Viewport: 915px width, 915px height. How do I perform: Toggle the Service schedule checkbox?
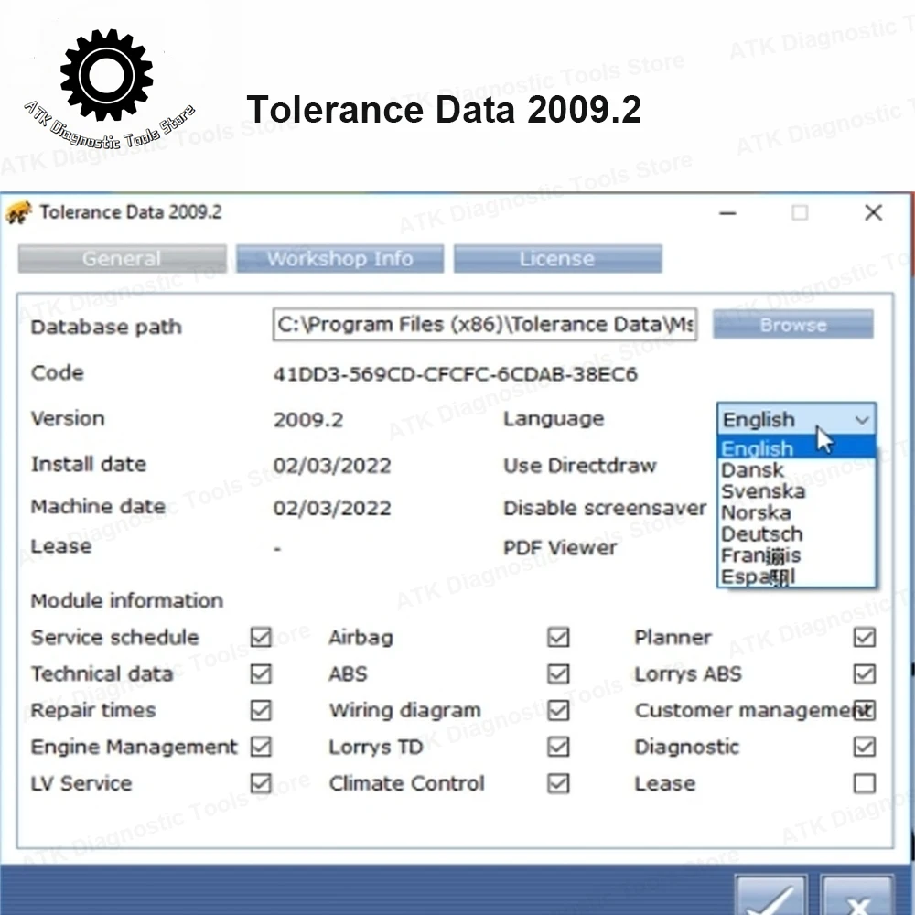point(261,637)
